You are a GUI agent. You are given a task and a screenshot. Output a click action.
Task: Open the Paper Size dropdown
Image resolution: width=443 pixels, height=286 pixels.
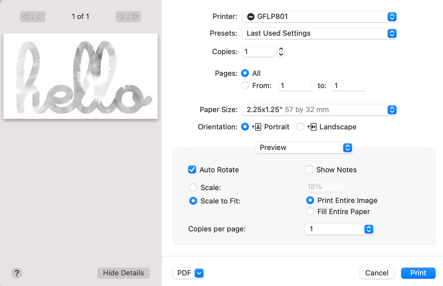click(319, 110)
